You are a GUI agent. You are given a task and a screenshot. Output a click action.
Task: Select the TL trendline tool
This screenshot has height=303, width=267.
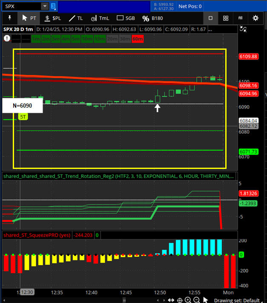click(76, 18)
